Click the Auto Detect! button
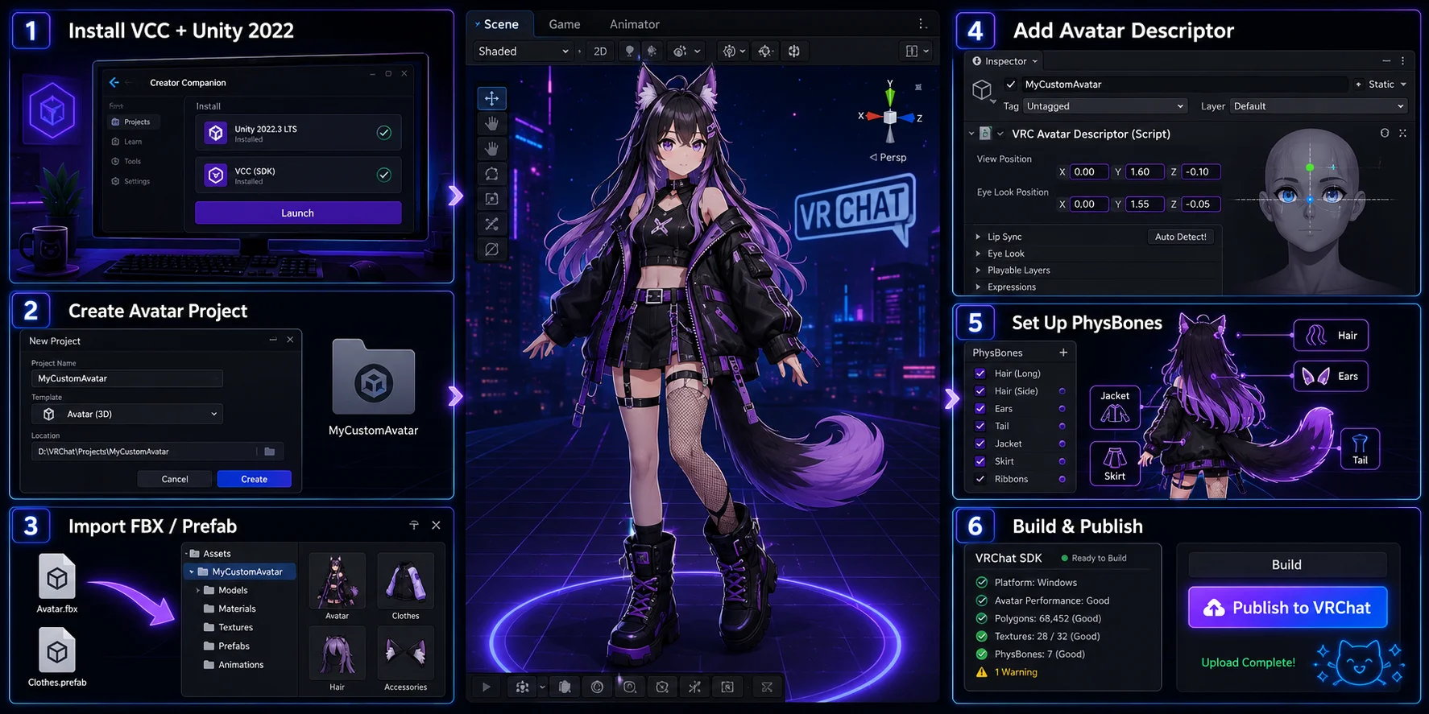Image resolution: width=1429 pixels, height=714 pixels. coord(1181,237)
